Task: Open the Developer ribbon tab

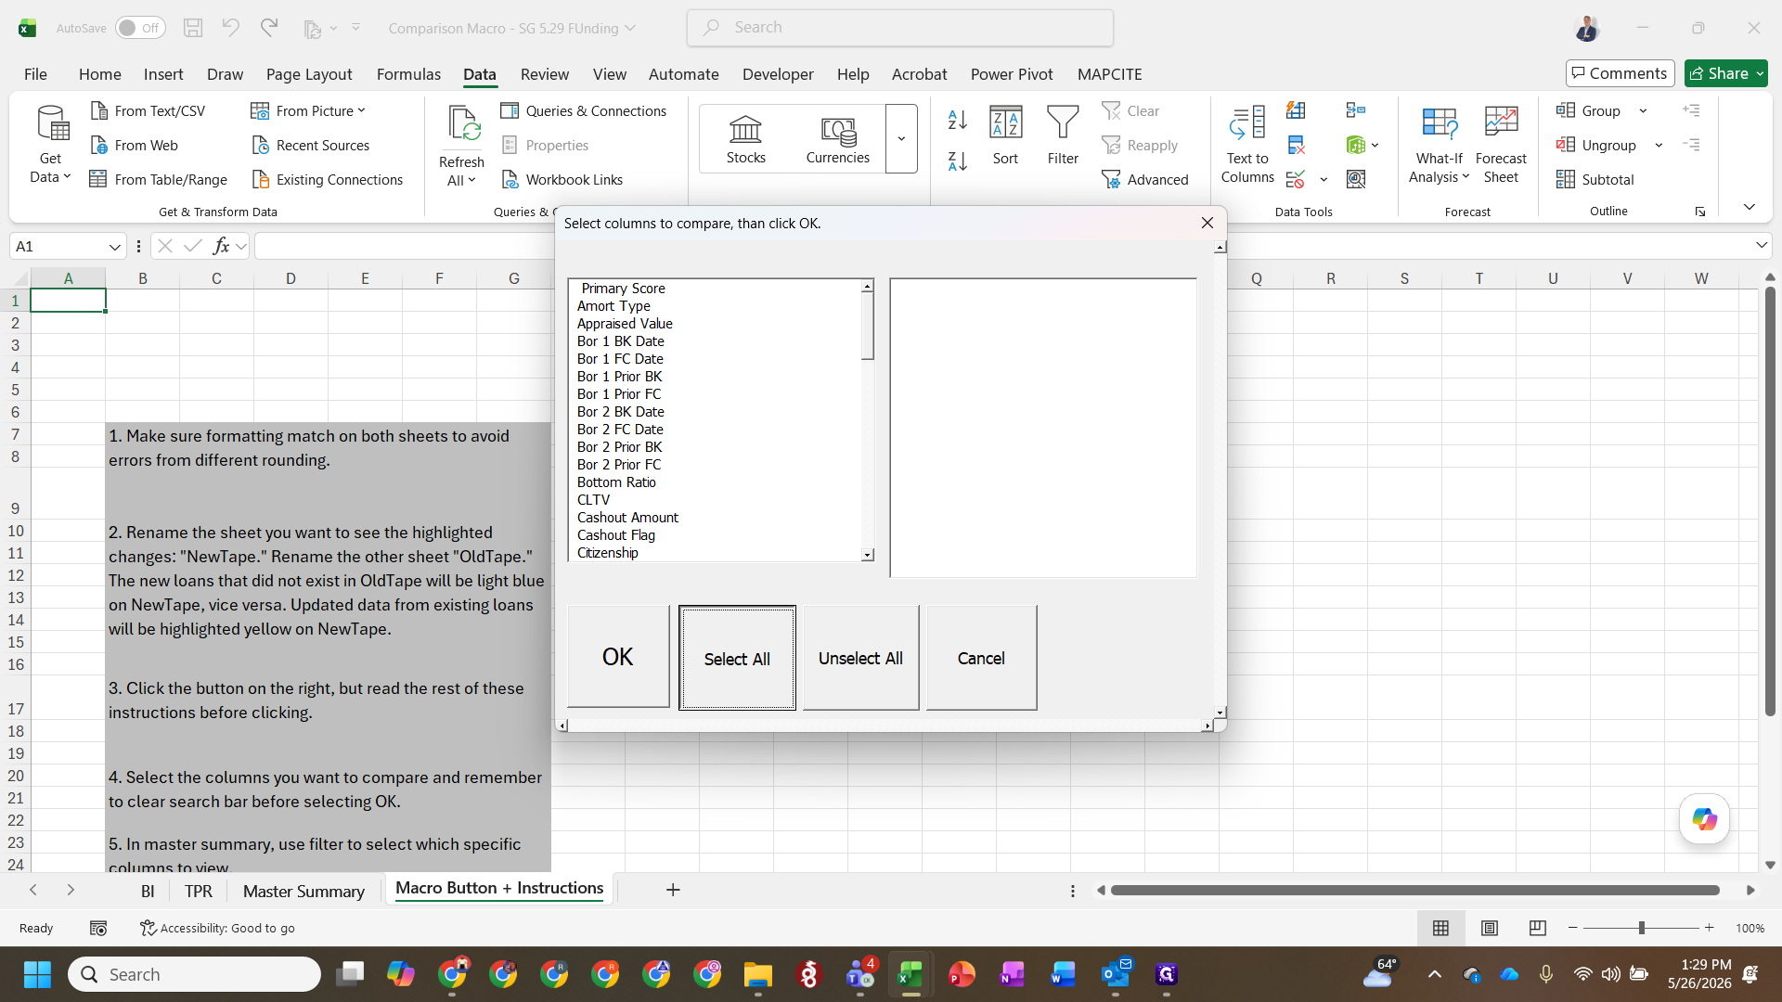Action: point(778,74)
